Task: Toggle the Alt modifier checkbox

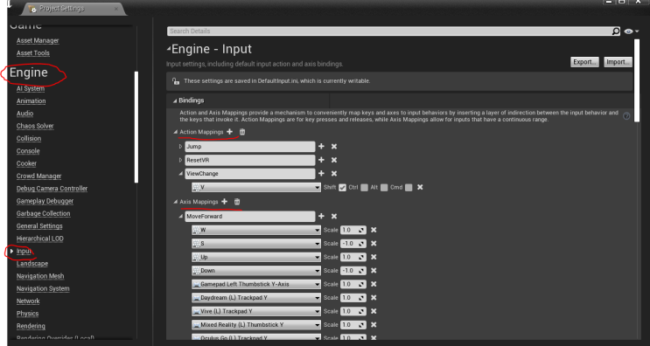Action: point(384,188)
